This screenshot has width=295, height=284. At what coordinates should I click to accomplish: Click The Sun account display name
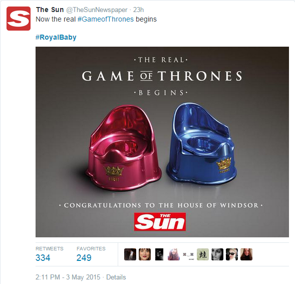click(x=50, y=10)
